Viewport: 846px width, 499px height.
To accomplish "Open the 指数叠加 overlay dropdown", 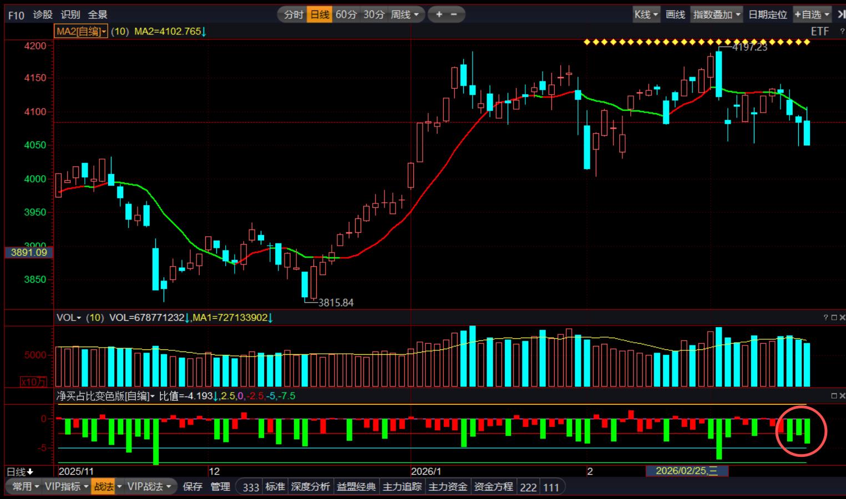I will pyautogui.click(x=717, y=14).
